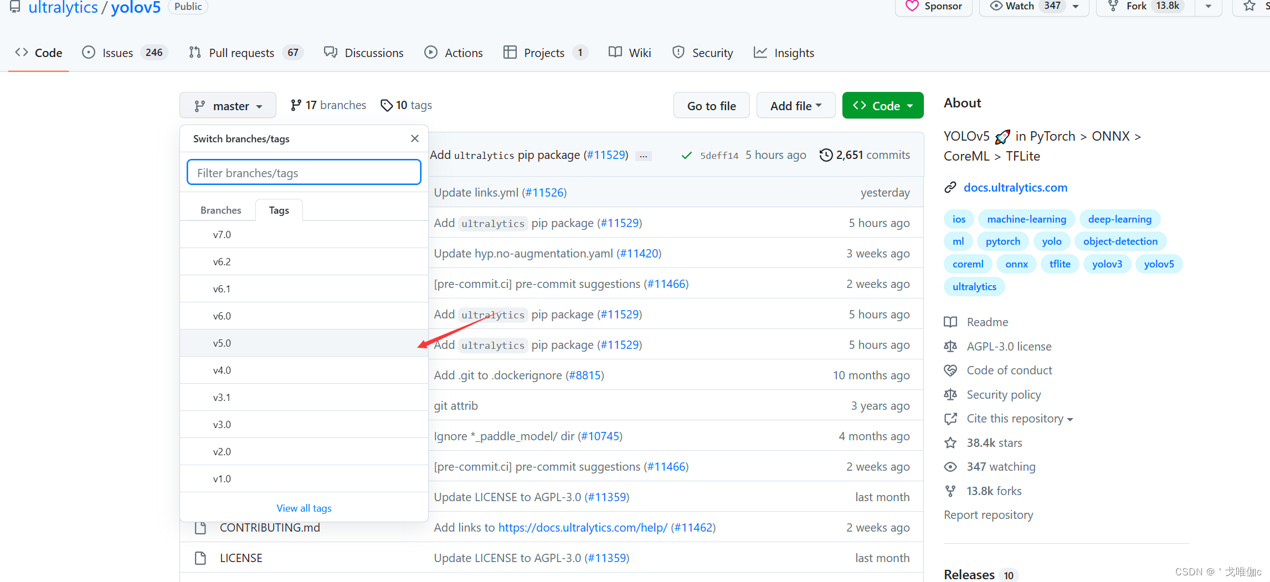The image size is (1270, 582).
Task: Open the Code tab
Action: click(39, 53)
